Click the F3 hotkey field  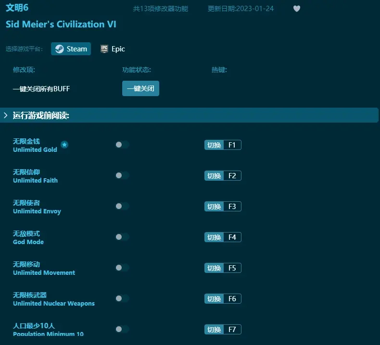click(x=232, y=207)
